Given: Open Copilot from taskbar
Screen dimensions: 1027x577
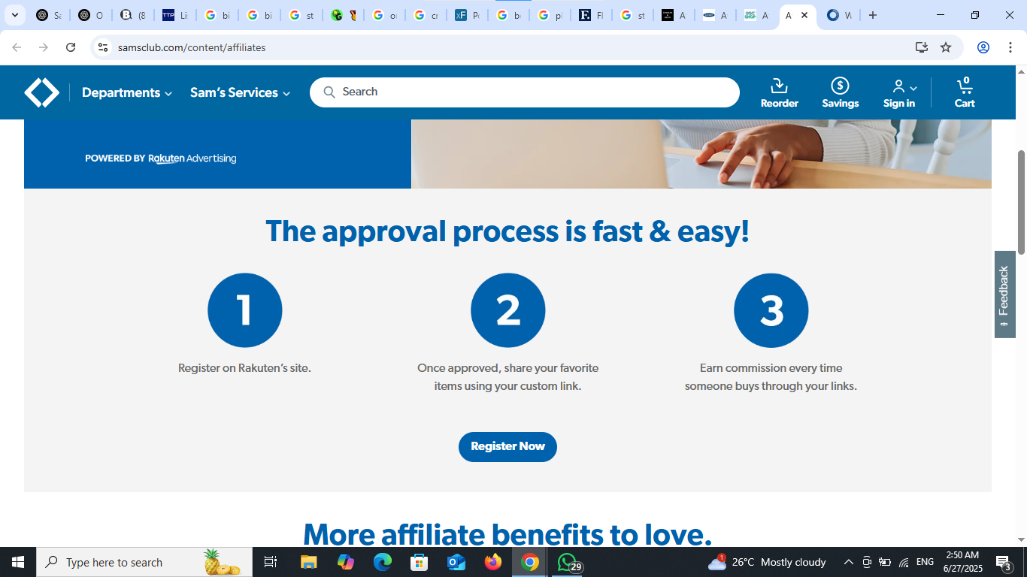Looking at the screenshot, I should point(346,562).
